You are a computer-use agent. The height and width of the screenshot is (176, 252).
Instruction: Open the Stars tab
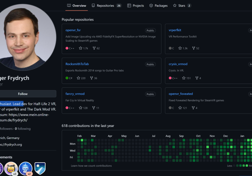pos(182,6)
